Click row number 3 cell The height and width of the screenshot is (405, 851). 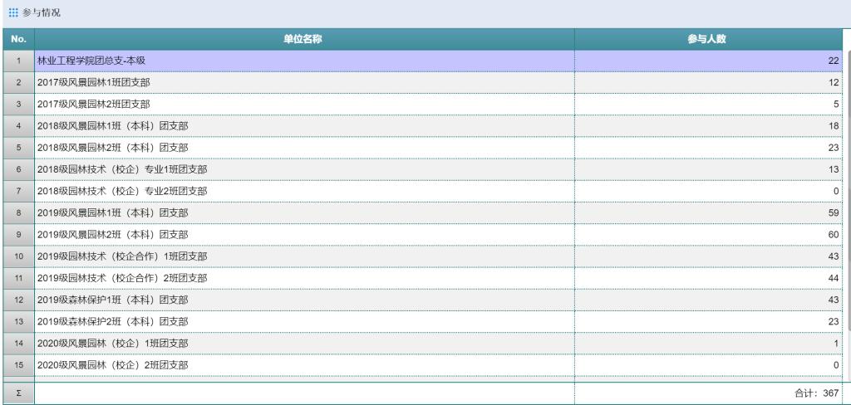(x=18, y=105)
